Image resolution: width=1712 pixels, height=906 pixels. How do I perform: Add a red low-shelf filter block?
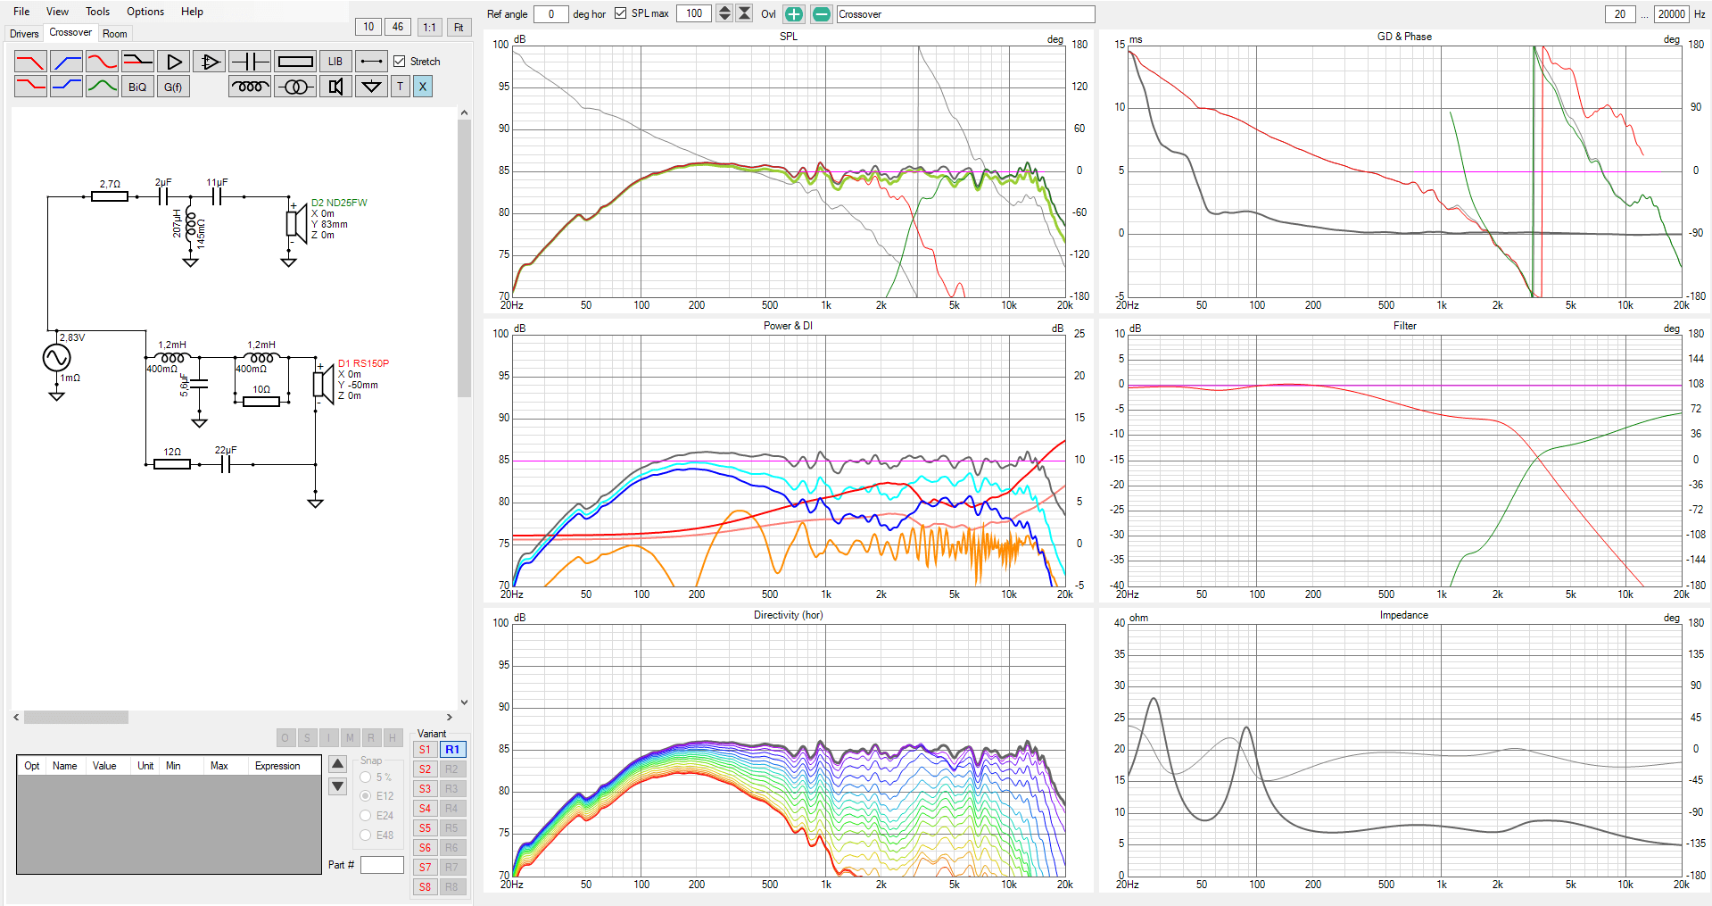point(30,87)
